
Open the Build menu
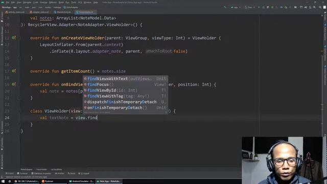point(61,2)
